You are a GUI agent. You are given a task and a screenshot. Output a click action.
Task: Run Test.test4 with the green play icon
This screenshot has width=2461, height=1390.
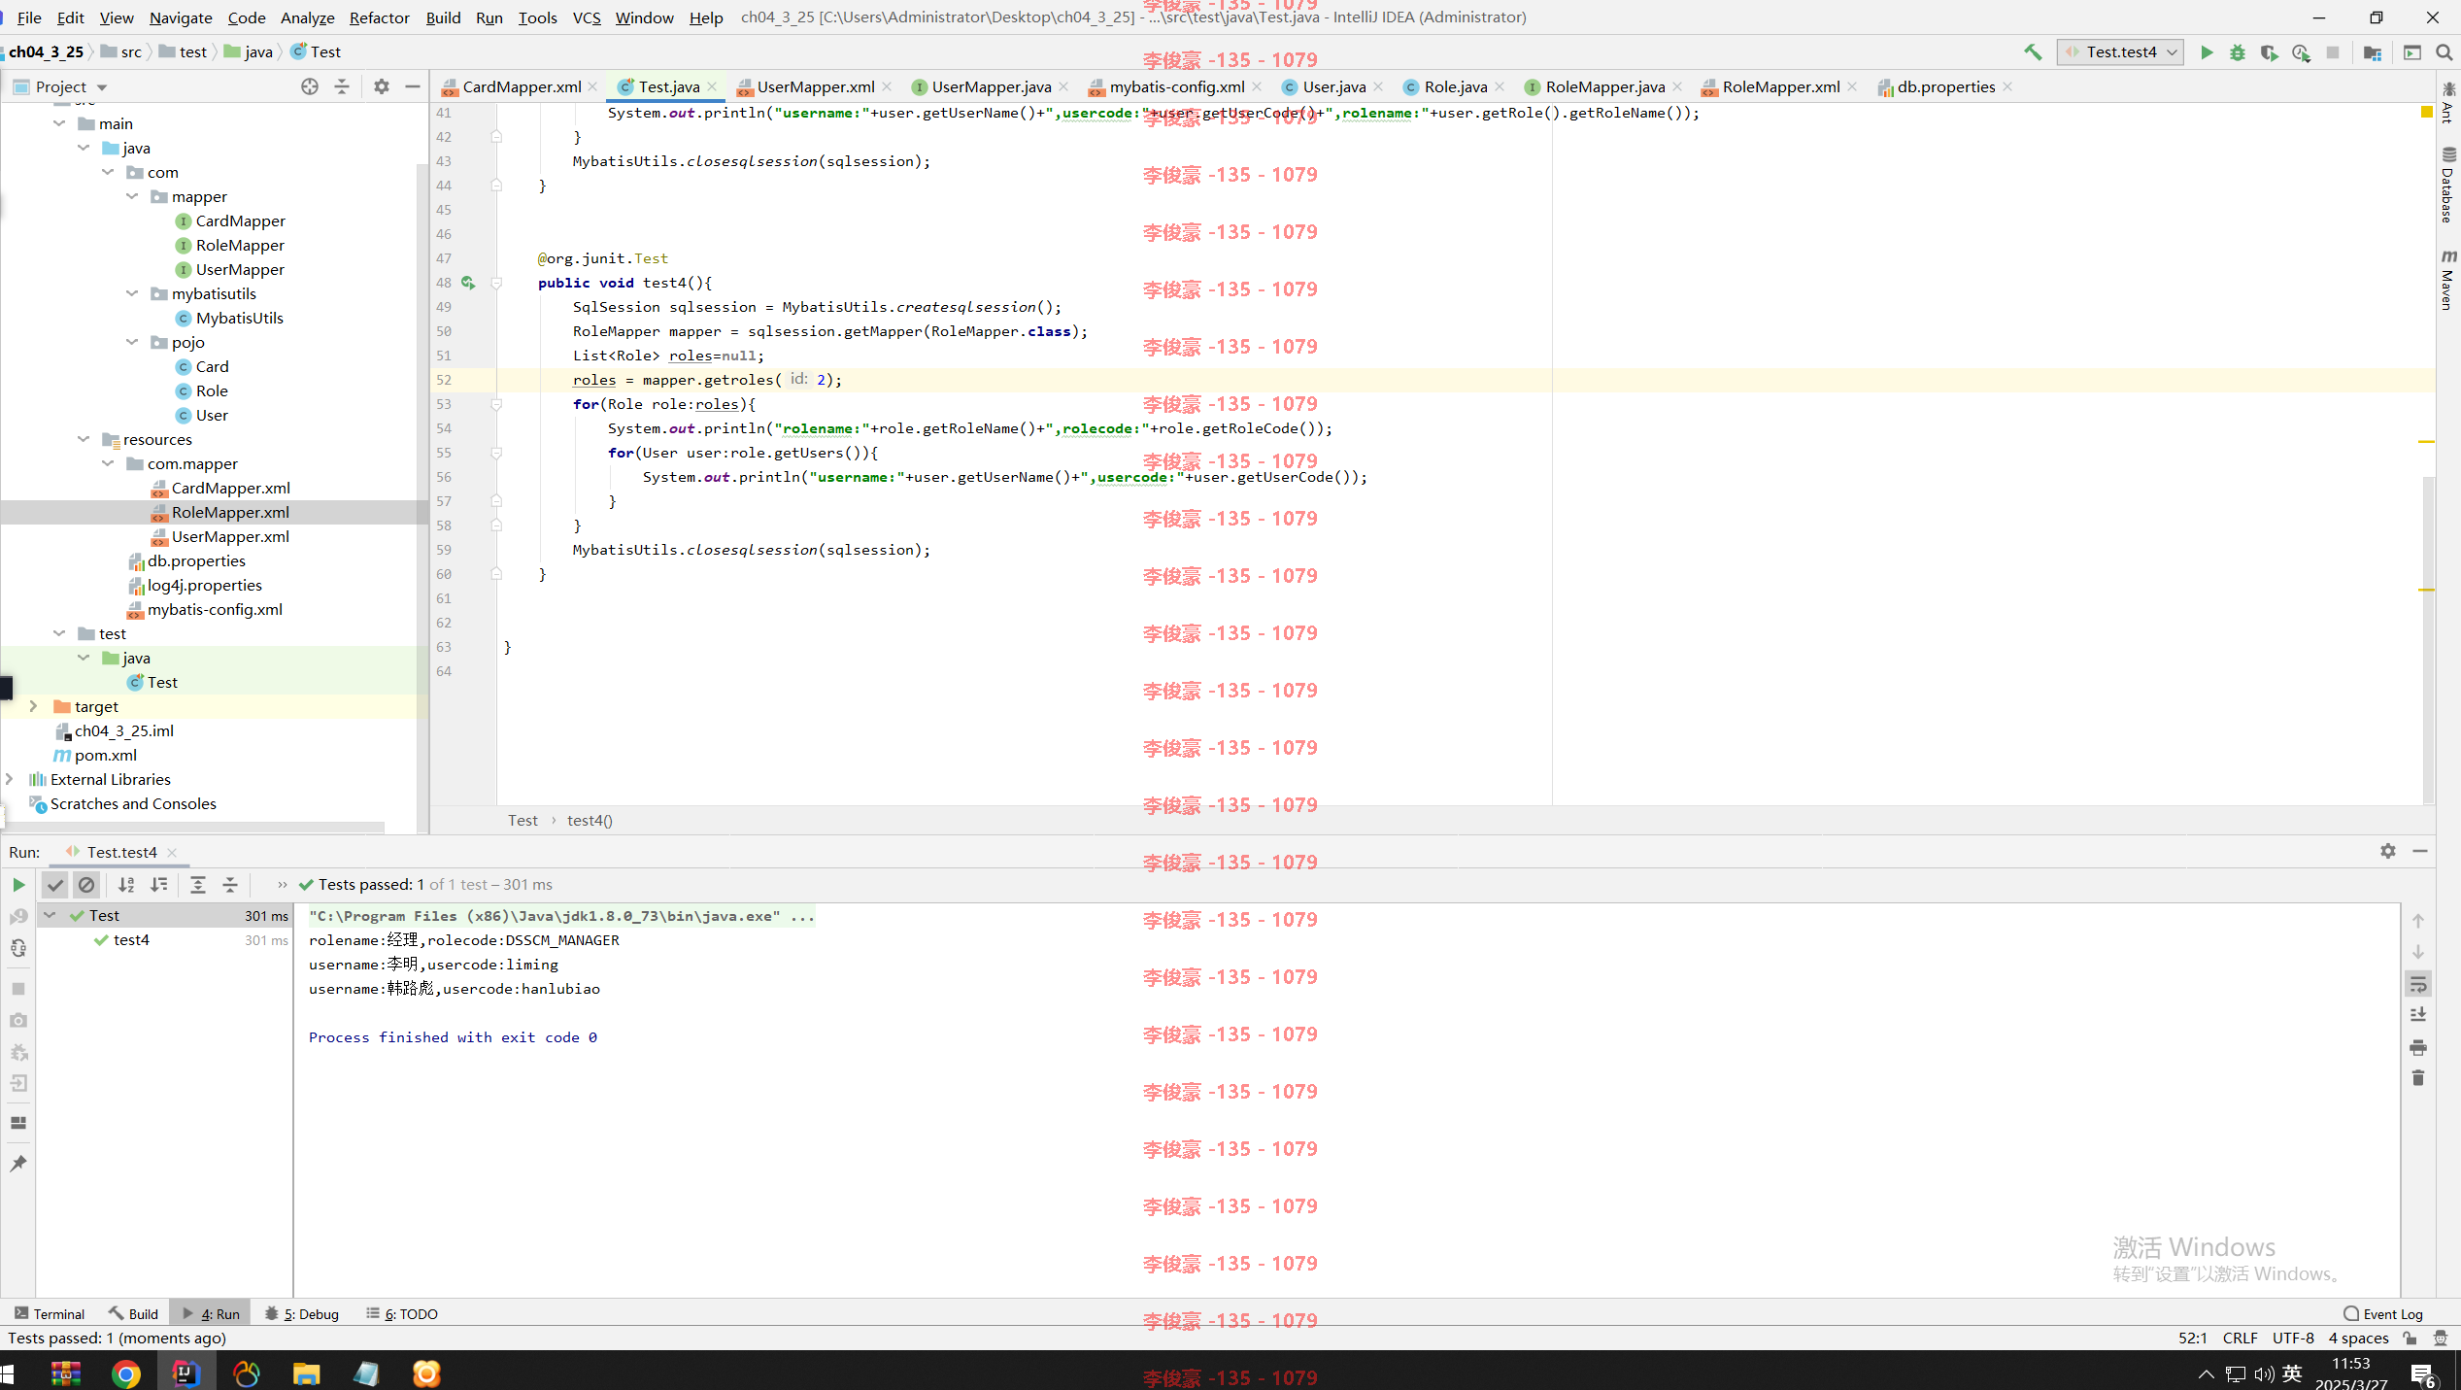click(2207, 52)
